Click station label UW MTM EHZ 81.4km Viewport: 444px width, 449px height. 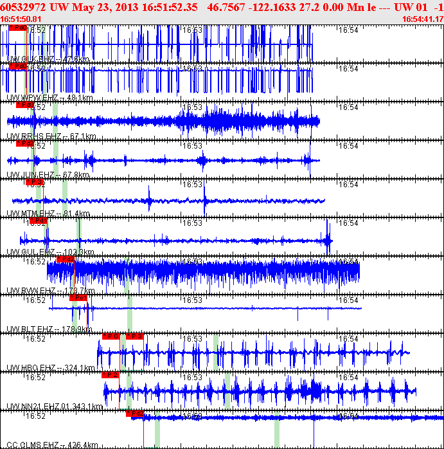click(48, 214)
